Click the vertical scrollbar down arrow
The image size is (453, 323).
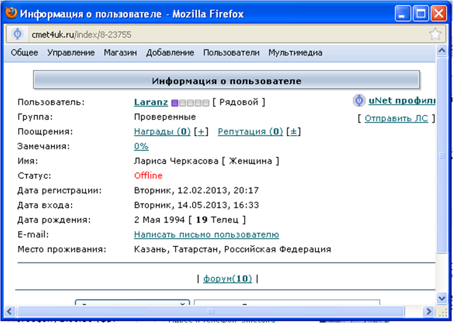[442, 297]
